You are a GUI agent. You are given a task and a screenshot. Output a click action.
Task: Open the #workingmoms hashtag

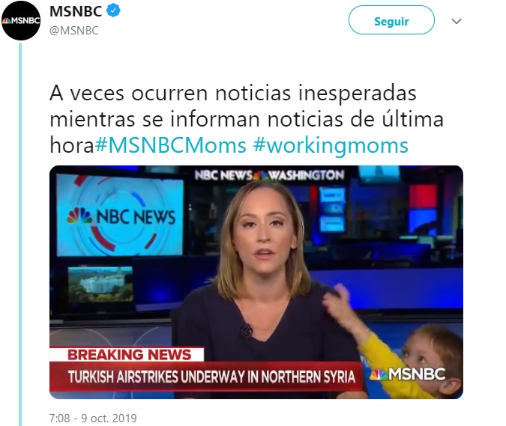click(x=331, y=145)
